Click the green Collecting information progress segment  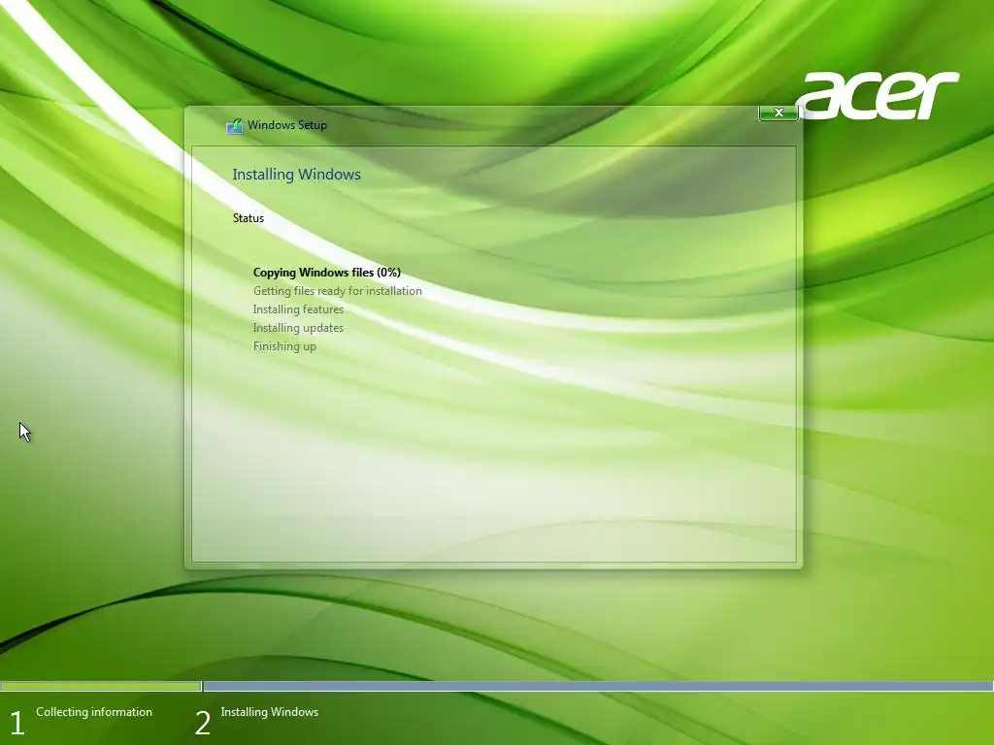pos(100,686)
